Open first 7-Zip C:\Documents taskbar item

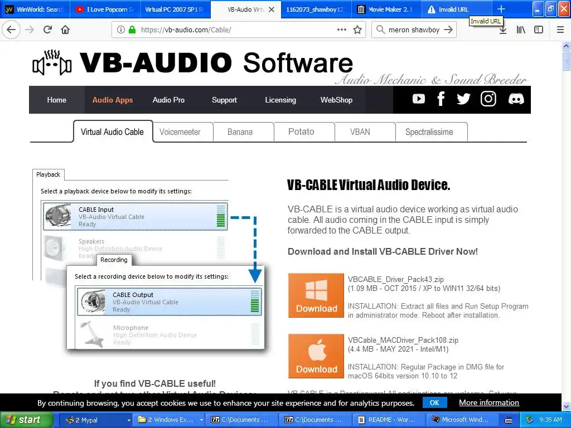point(242,420)
